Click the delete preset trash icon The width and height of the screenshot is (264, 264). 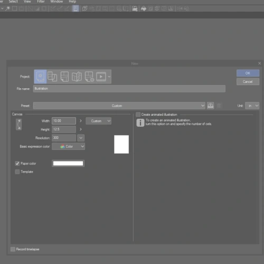point(219,106)
